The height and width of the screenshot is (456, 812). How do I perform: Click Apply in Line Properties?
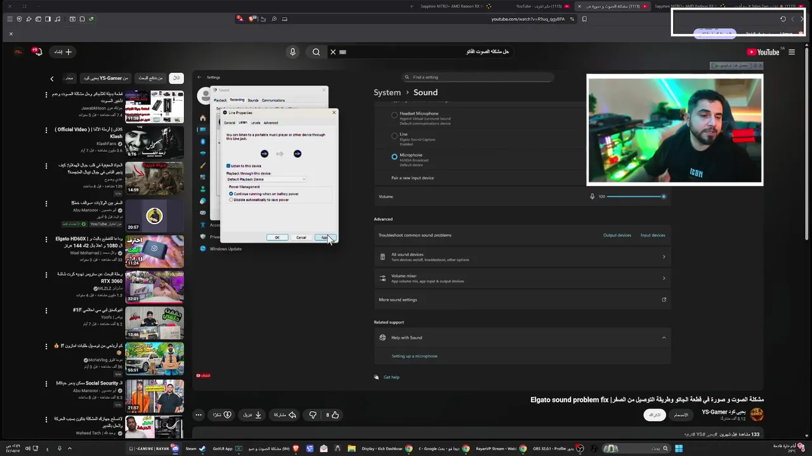(x=325, y=237)
